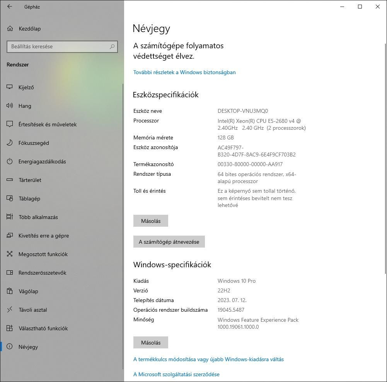Copy Windows specifications with Másolás
Screen dimensions: 387x382
click(x=151, y=343)
